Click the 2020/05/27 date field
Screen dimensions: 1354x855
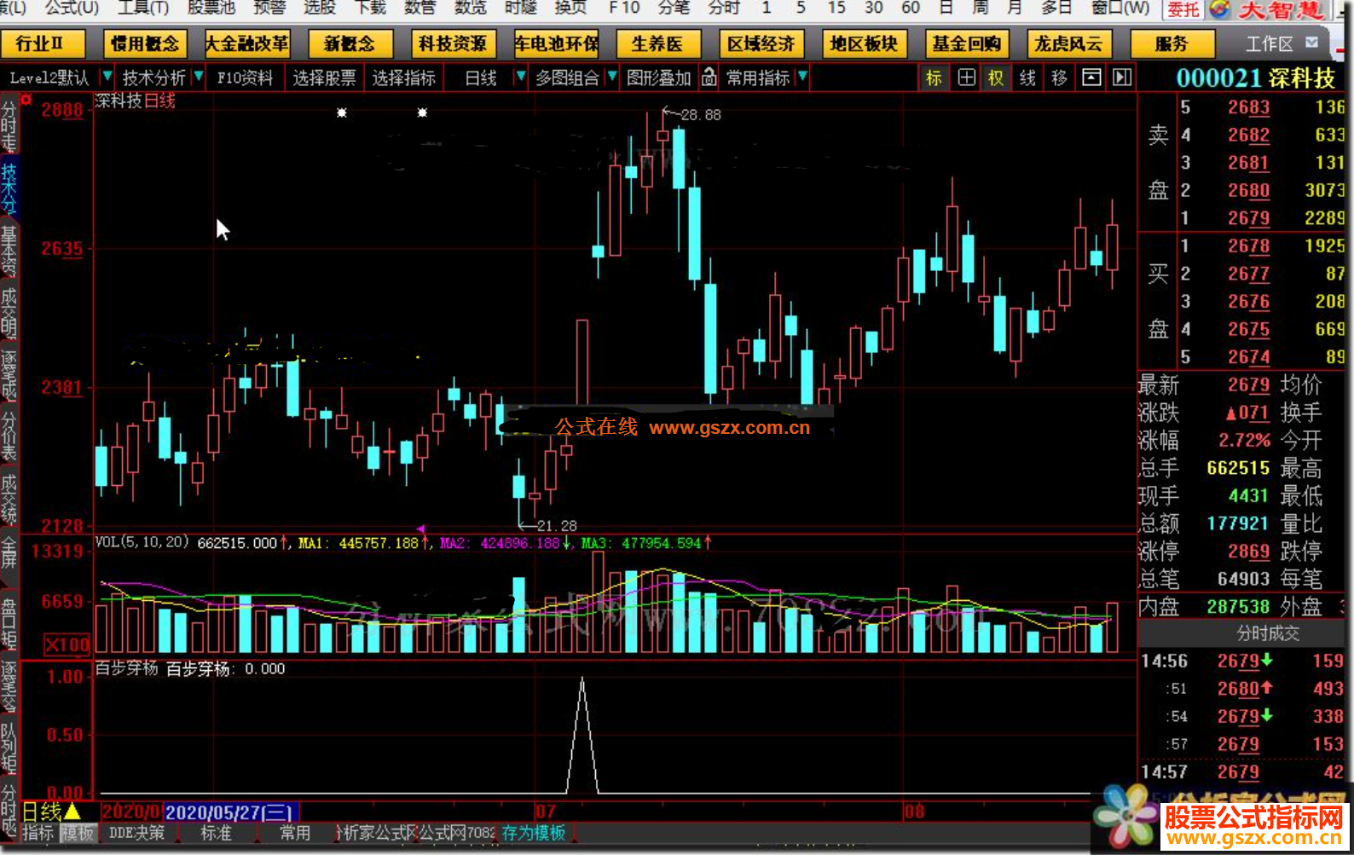pyautogui.click(x=230, y=812)
